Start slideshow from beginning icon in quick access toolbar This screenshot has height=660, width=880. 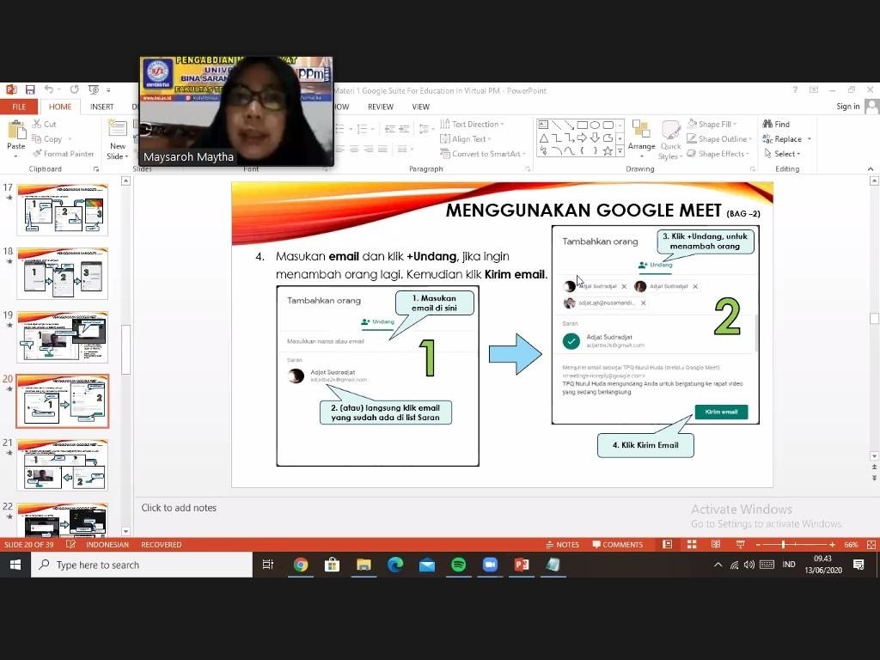94,89
